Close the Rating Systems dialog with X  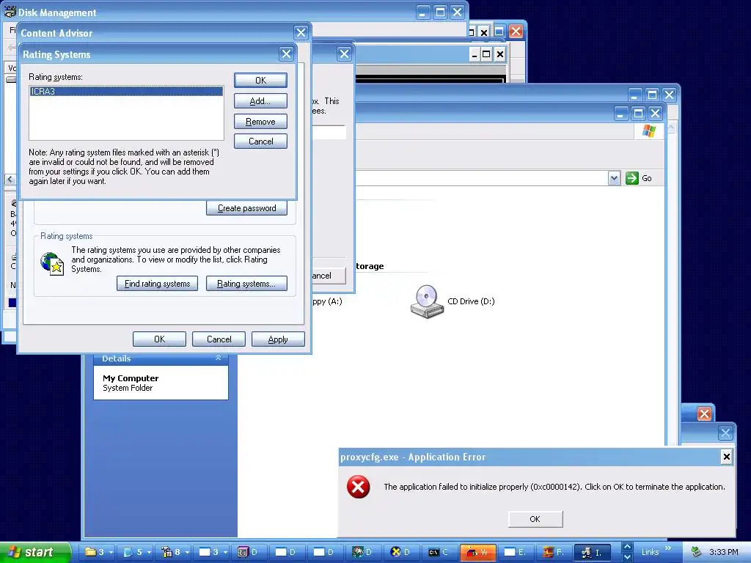coord(286,54)
